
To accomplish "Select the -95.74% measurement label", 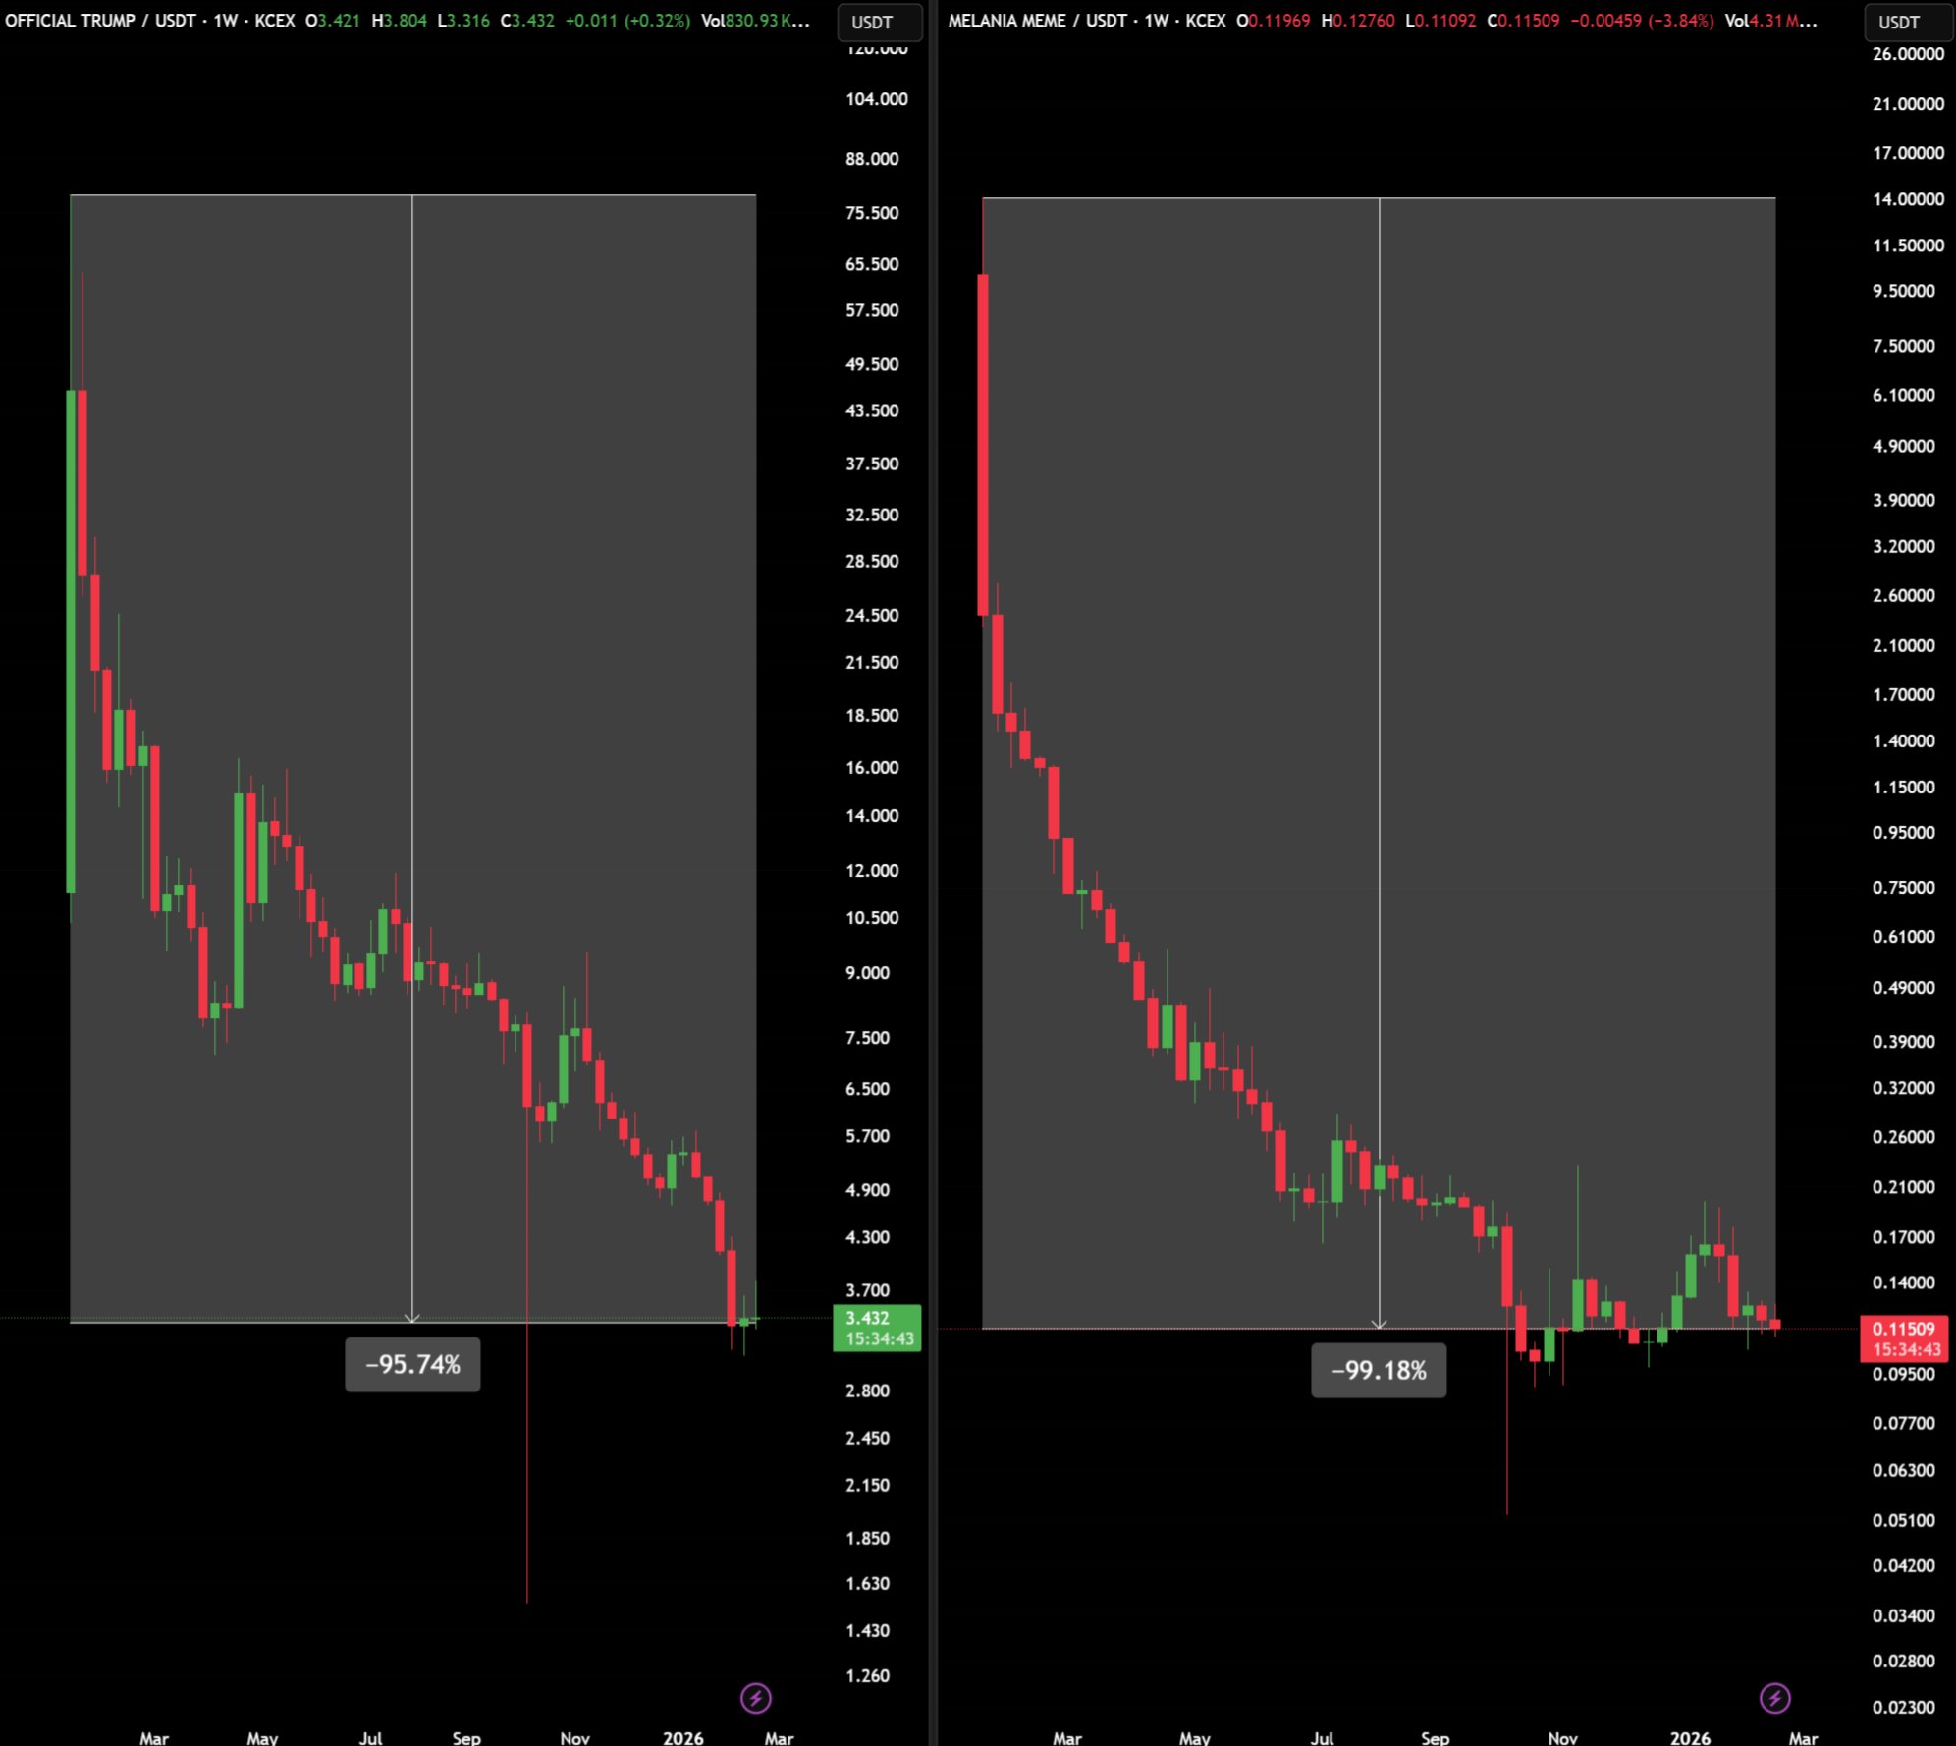I will point(412,1364).
